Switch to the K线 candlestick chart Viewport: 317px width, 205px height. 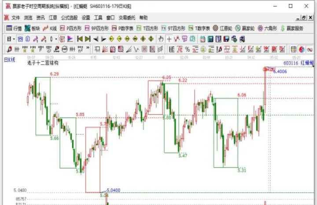[x=50, y=28]
